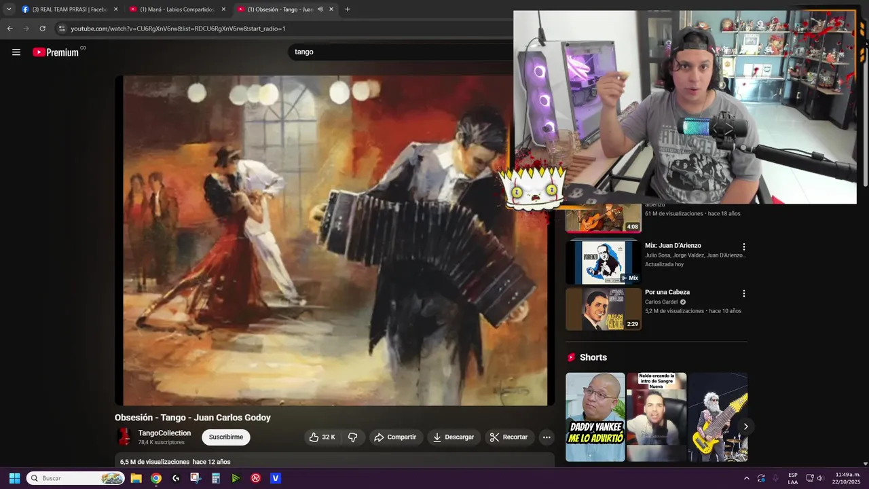Open TangoCollection channel name link
Image resolution: width=869 pixels, height=489 pixels.
164,433
